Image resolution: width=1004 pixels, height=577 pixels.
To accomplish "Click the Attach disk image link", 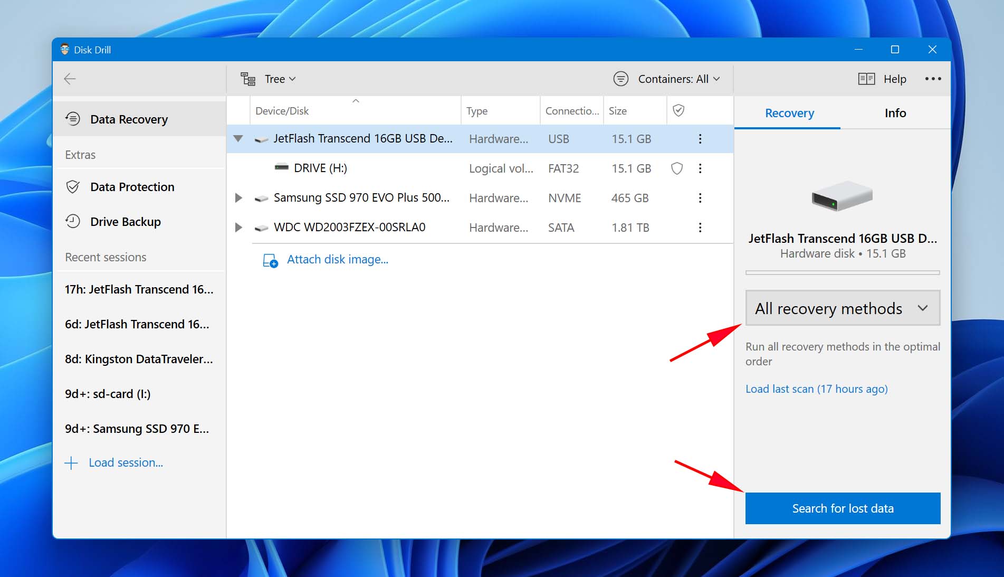I will (338, 259).
